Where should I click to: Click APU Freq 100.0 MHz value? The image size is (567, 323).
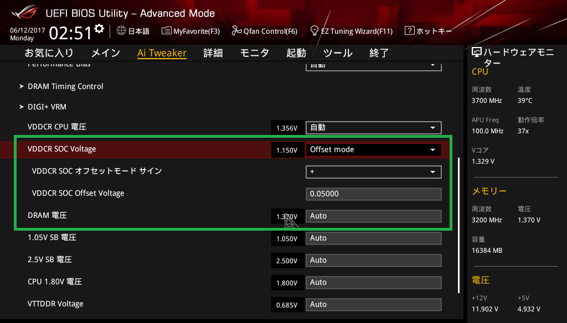point(487,131)
